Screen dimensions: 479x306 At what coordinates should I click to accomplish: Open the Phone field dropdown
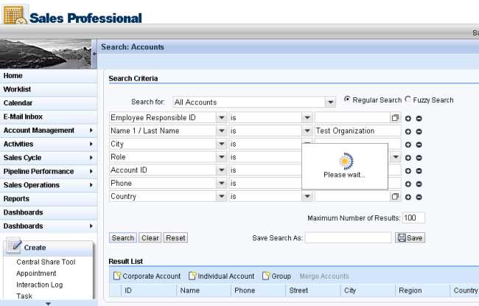[222, 184]
